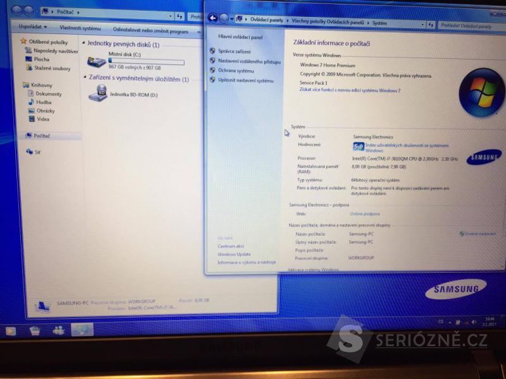Click the Service Pack 1 text

[x=313, y=83]
